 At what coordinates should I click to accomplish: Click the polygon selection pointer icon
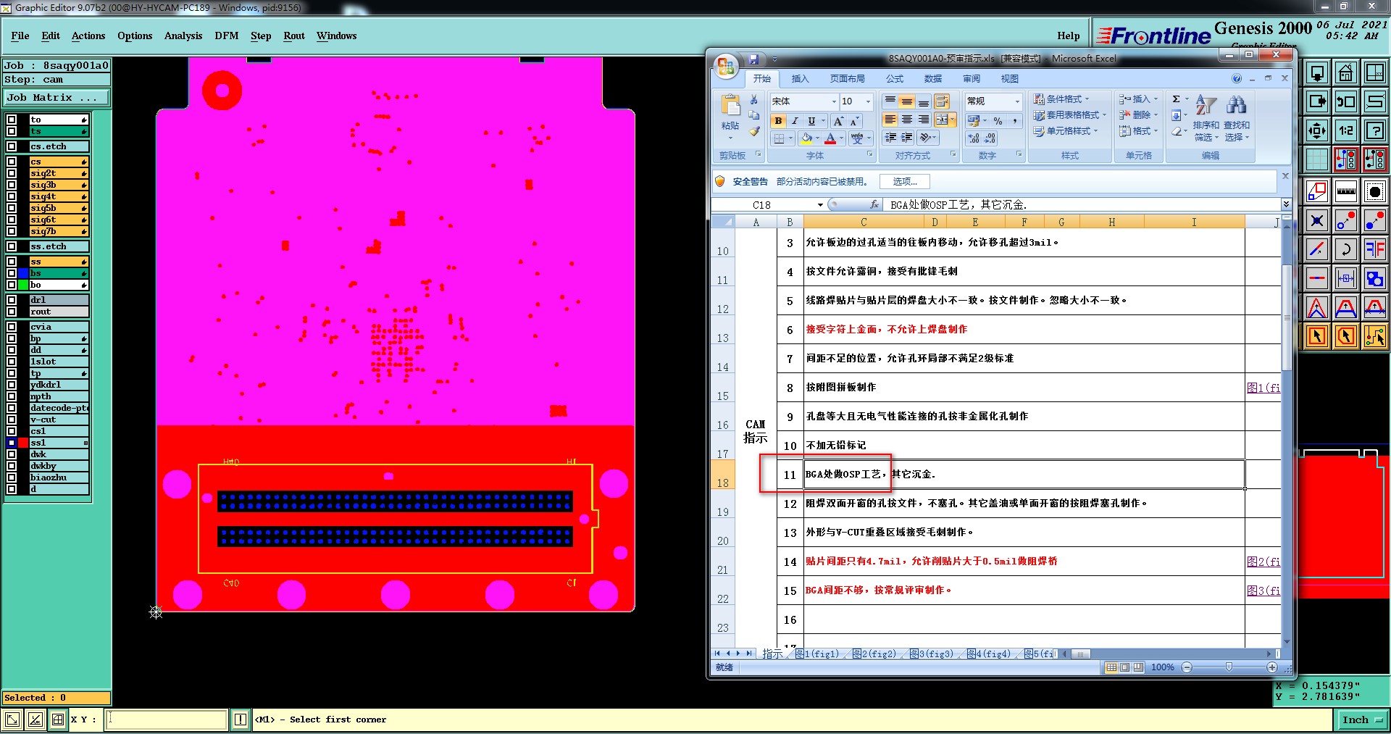(1345, 336)
